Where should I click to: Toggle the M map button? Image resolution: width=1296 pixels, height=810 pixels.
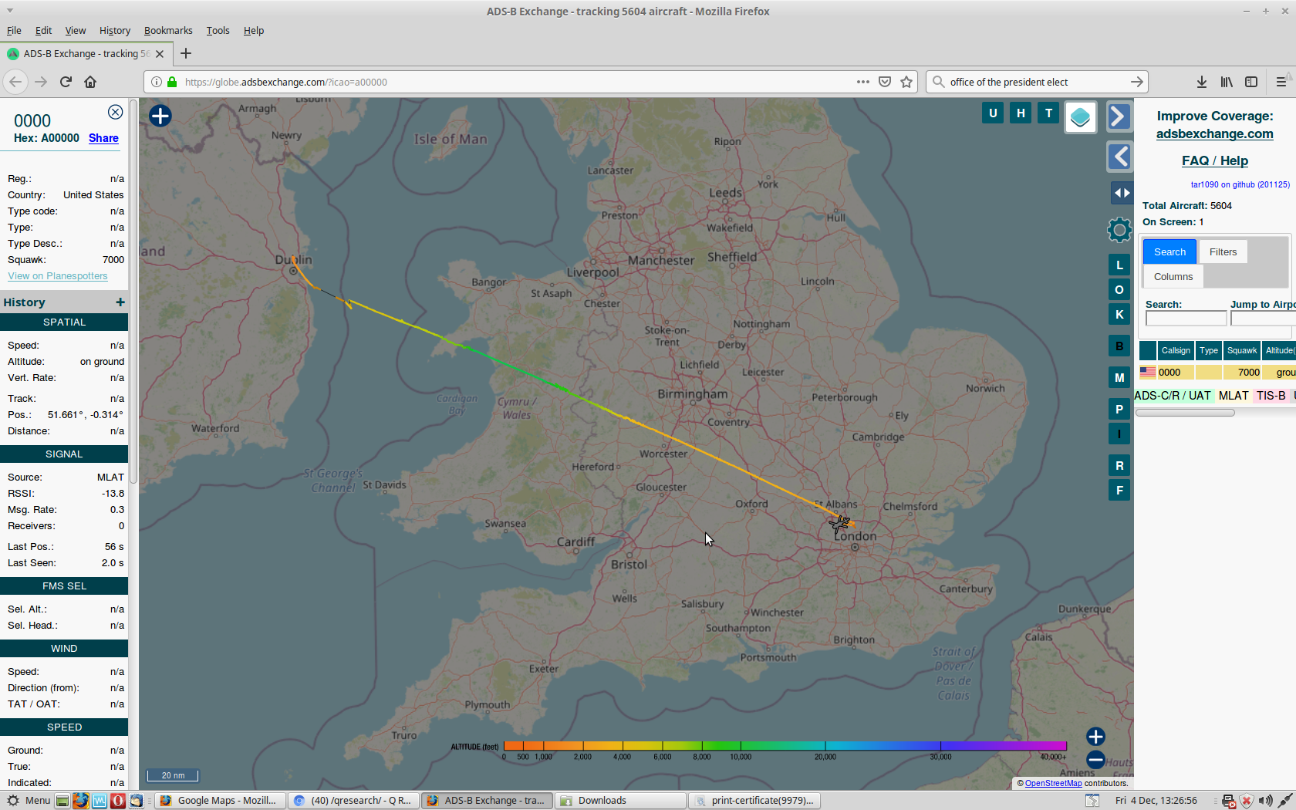(1119, 377)
